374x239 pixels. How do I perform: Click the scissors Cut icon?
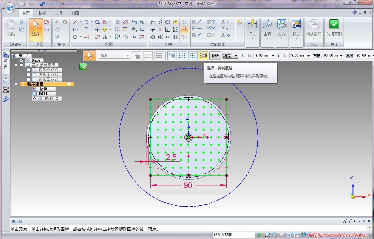21,22
